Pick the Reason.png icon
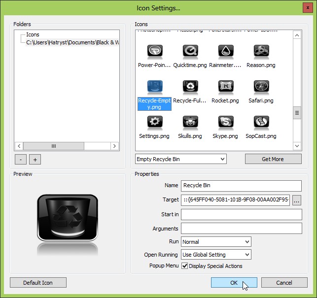Screen dimensions: 317x298 tap(261, 52)
